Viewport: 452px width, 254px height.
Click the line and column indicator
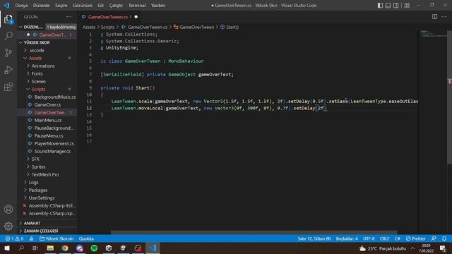(x=314, y=238)
